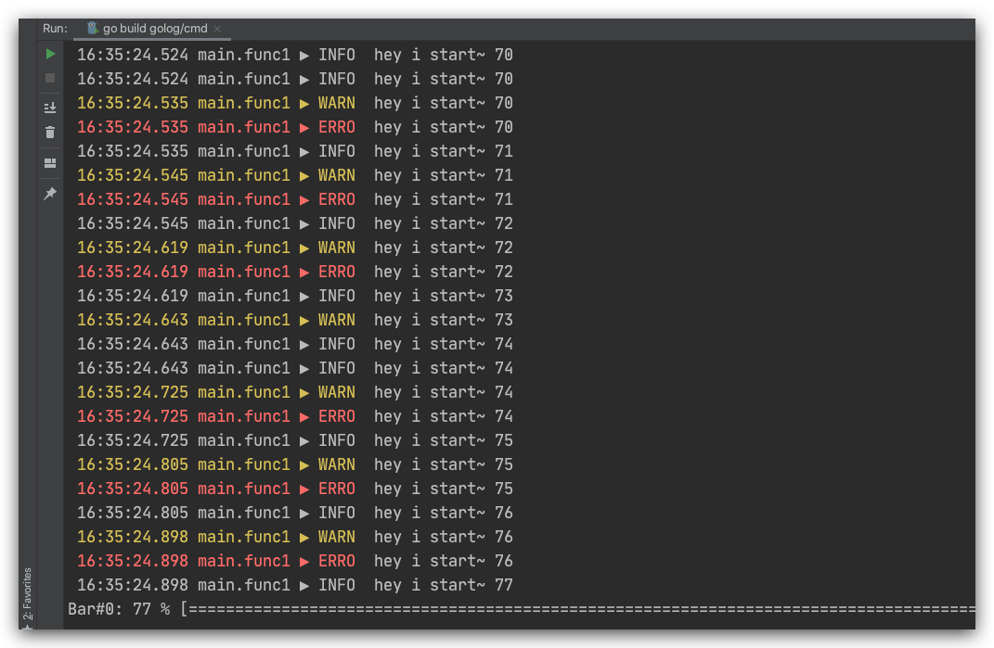Close the 'go build golog/cmd' tab
The height and width of the screenshot is (648, 994).
[x=217, y=29]
